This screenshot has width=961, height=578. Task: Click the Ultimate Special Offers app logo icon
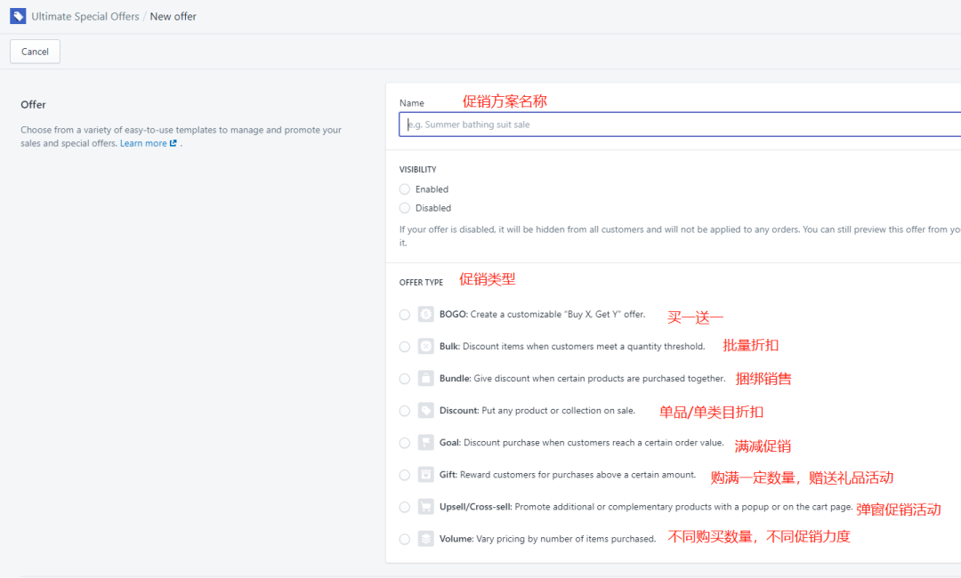[18, 16]
